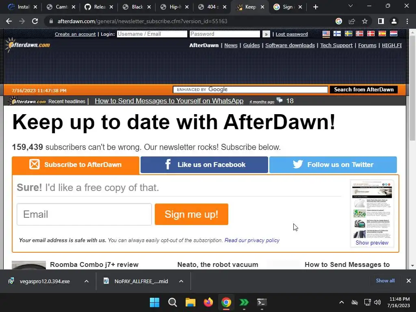Read our privacy policy link
Image resolution: width=416 pixels, height=312 pixels.
click(252, 240)
